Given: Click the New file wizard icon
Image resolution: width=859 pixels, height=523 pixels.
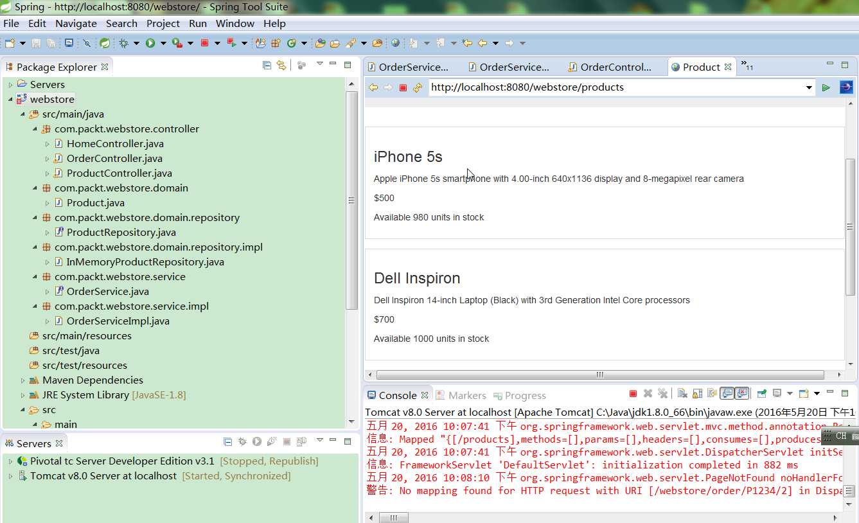Looking at the screenshot, I should (x=9, y=43).
